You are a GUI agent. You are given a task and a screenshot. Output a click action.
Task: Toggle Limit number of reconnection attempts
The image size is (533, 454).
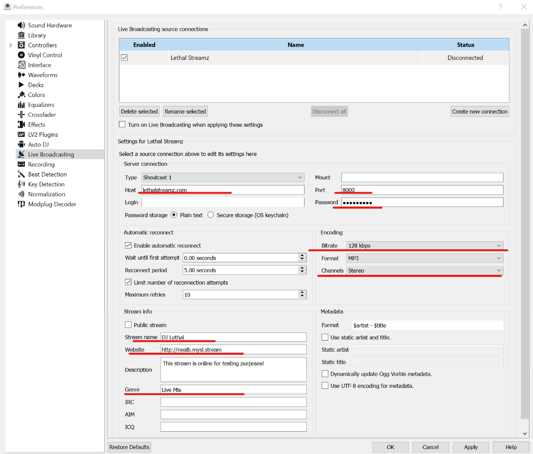pos(128,282)
